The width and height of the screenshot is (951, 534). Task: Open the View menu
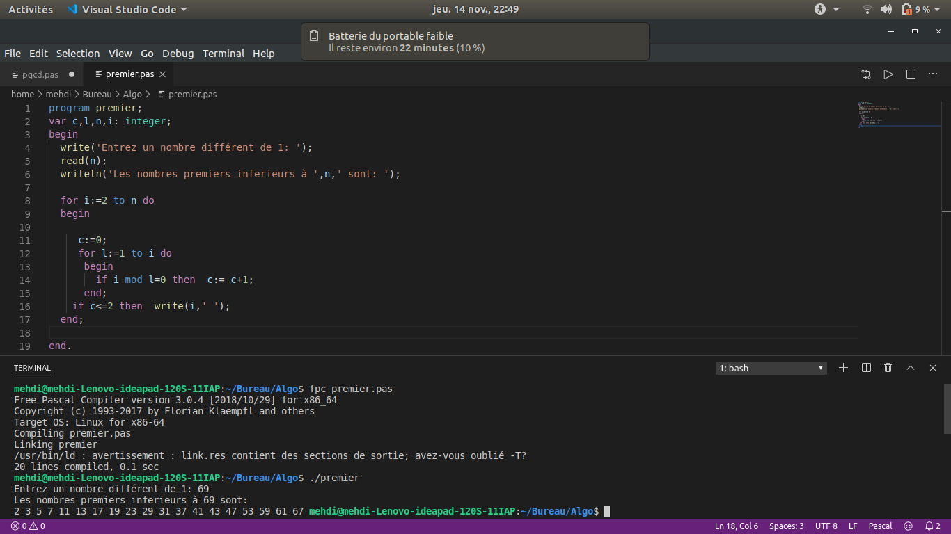click(120, 54)
